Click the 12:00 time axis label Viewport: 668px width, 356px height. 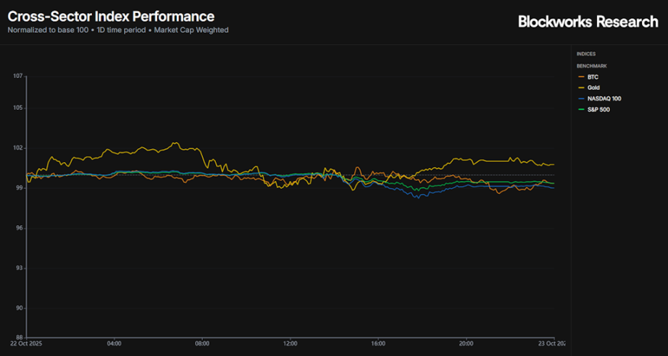291,344
